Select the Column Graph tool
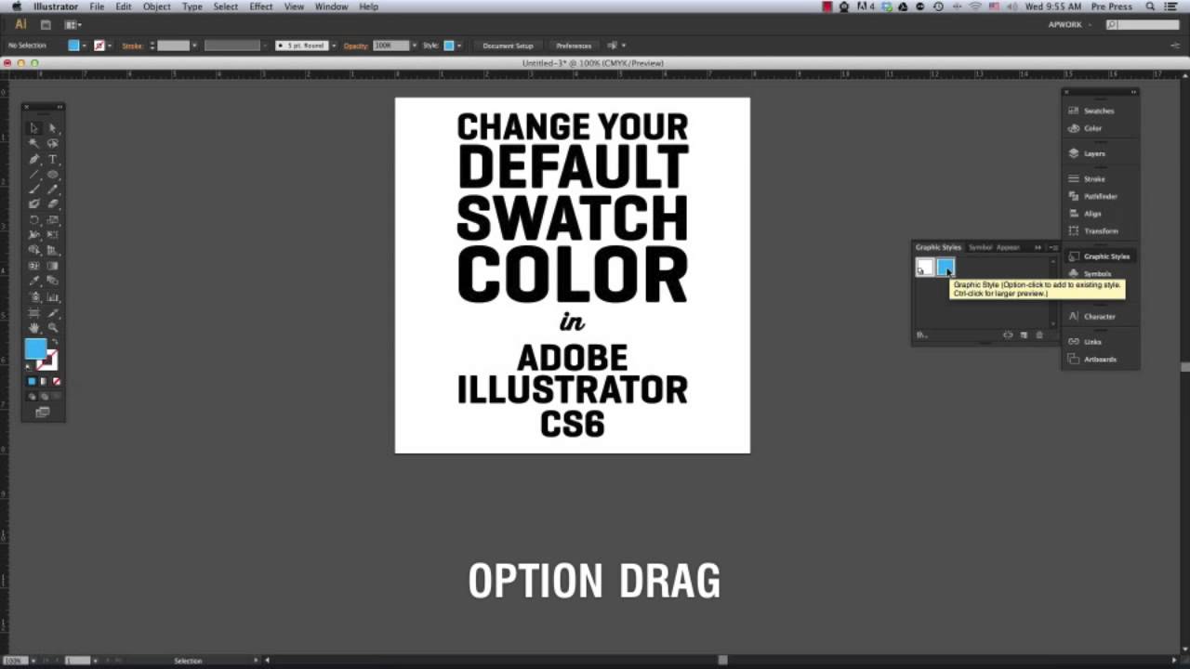This screenshot has width=1190, height=669. coord(52,296)
